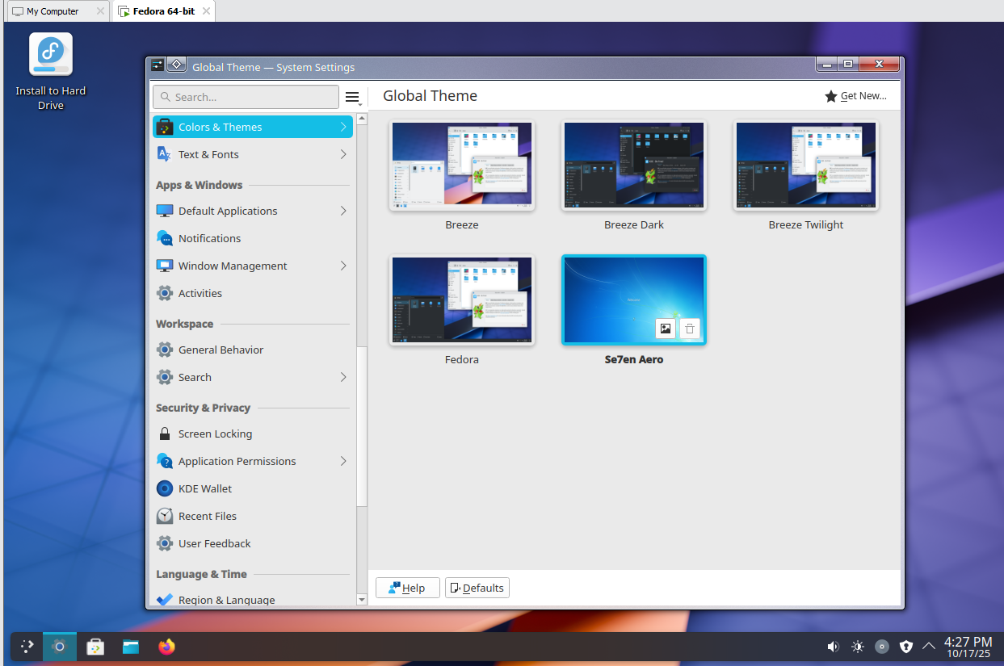Open Colors & Themes settings icon
The height and width of the screenshot is (666, 1004).
click(x=165, y=127)
